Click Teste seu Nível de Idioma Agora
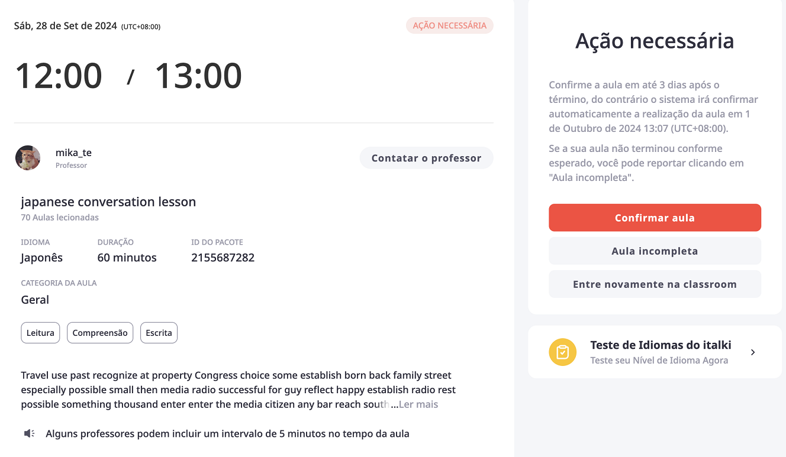 659,360
